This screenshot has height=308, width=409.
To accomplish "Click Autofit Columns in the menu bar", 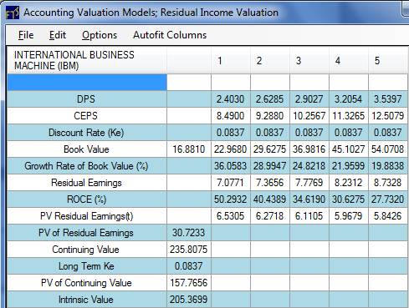I will 170,35.
